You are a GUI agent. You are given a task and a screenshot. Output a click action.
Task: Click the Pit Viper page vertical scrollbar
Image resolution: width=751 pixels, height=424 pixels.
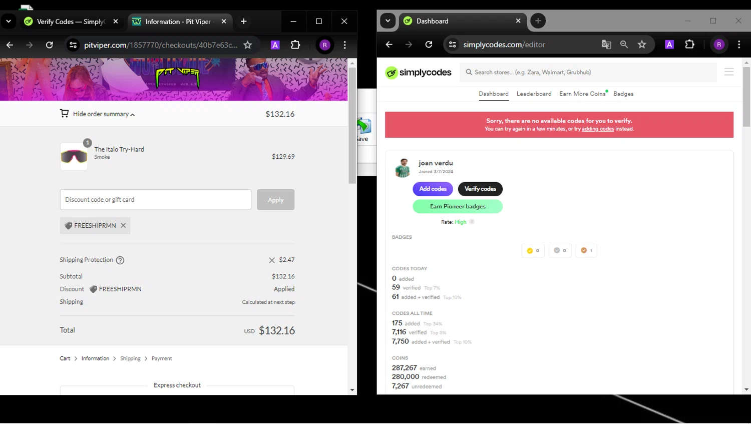[x=352, y=125]
